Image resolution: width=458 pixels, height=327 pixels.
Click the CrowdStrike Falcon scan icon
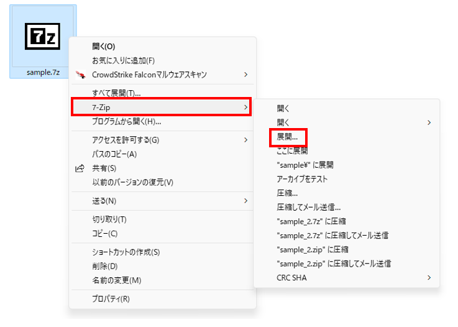[x=80, y=75]
